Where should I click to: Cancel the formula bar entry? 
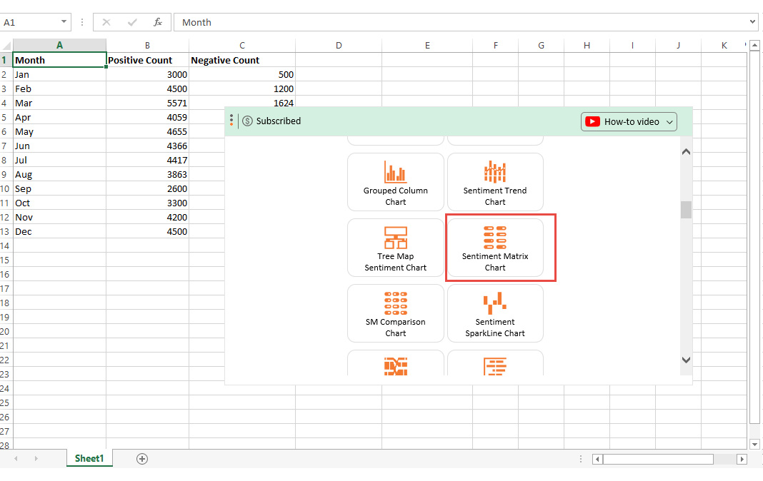tap(106, 22)
